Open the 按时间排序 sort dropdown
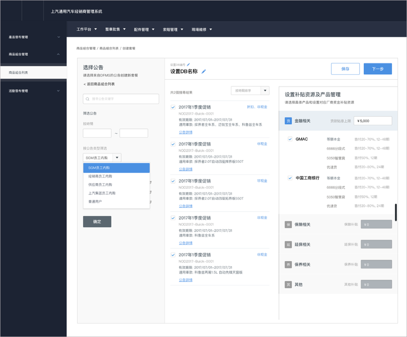Viewport: 407px width, 337px height. (x=250, y=90)
